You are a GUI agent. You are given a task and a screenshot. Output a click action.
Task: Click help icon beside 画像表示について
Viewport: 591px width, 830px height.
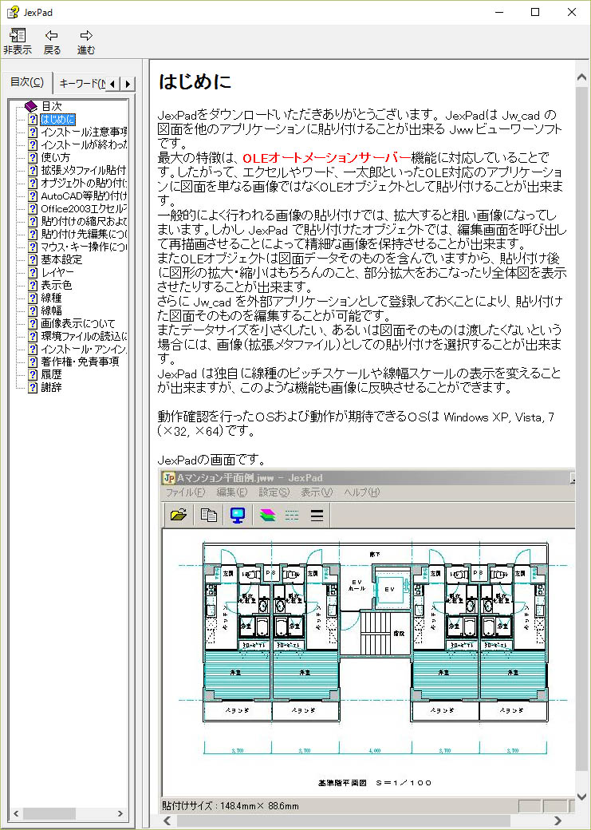tap(33, 323)
